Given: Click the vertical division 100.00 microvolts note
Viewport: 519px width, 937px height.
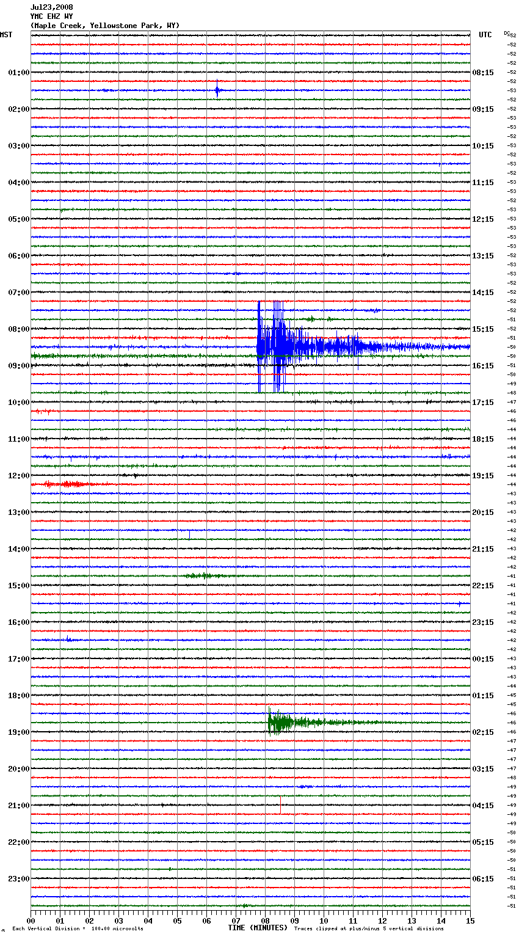Looking at the screenshot, I should coord(78,929).
